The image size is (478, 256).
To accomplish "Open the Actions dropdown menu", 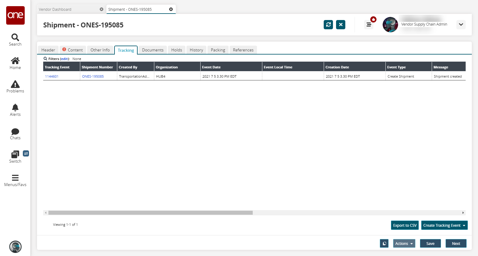I will coord(404,243).
